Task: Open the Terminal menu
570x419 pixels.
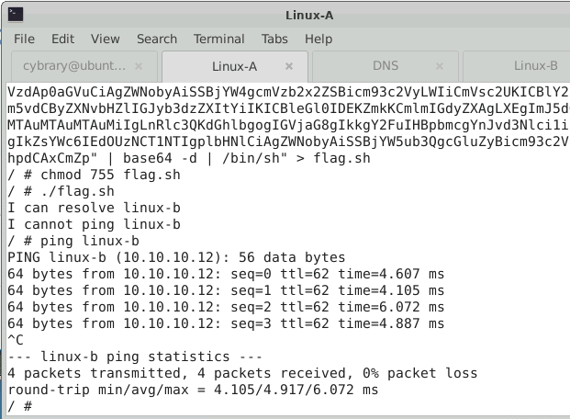Action: click(x=219, y=39)
